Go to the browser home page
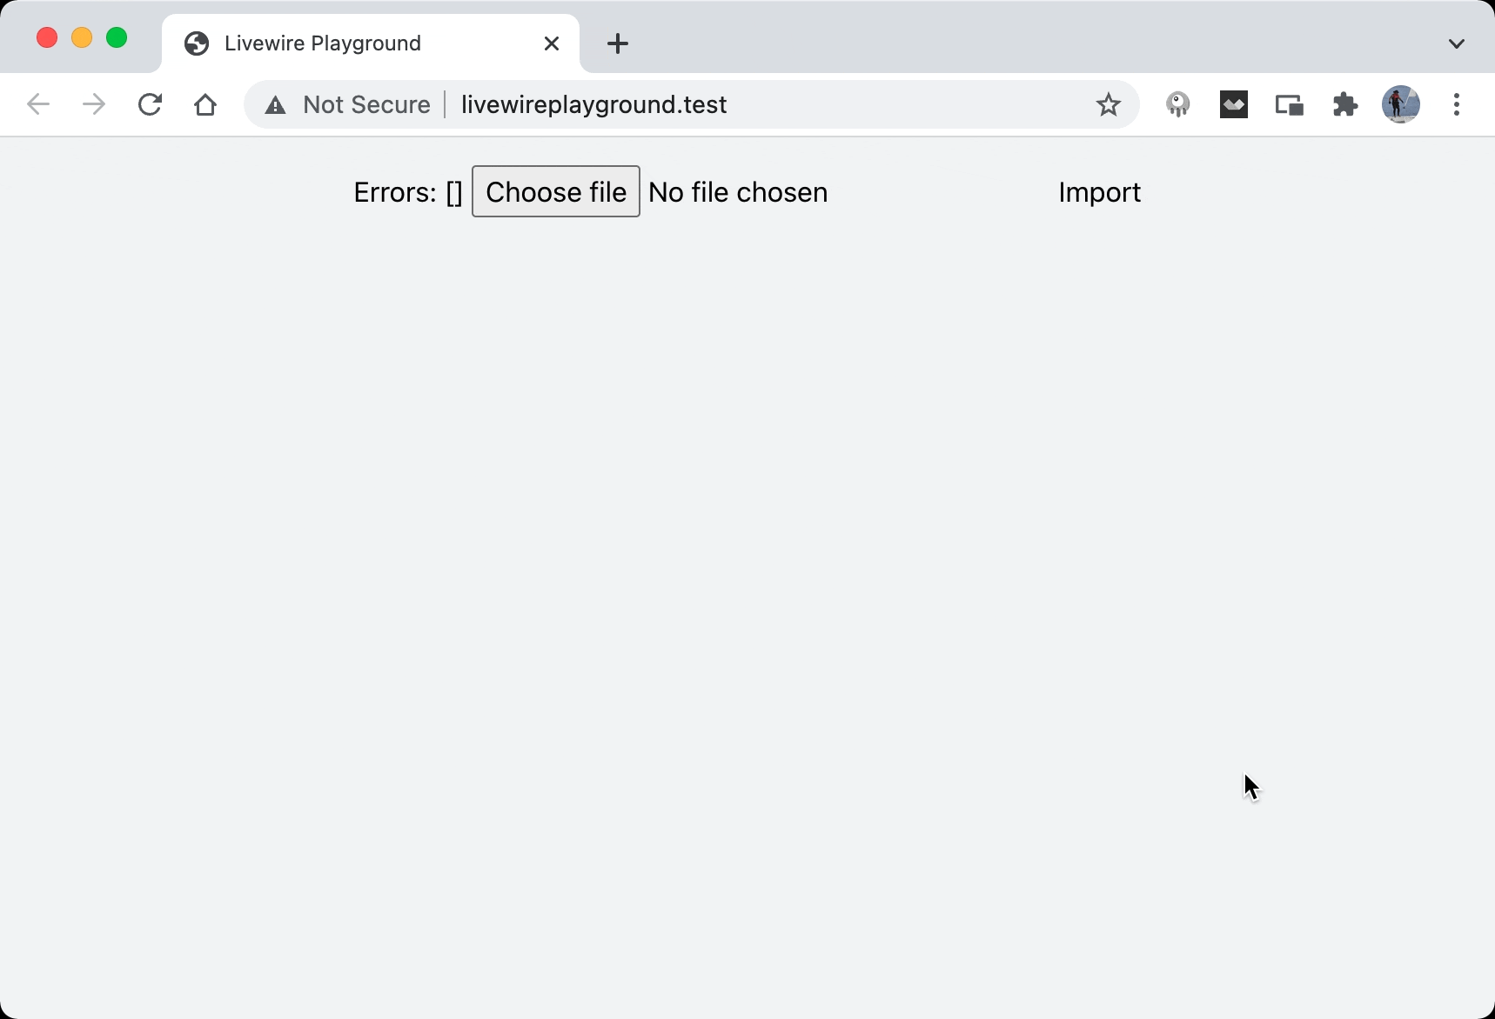 pyautogui.click(x=205, y=104)
